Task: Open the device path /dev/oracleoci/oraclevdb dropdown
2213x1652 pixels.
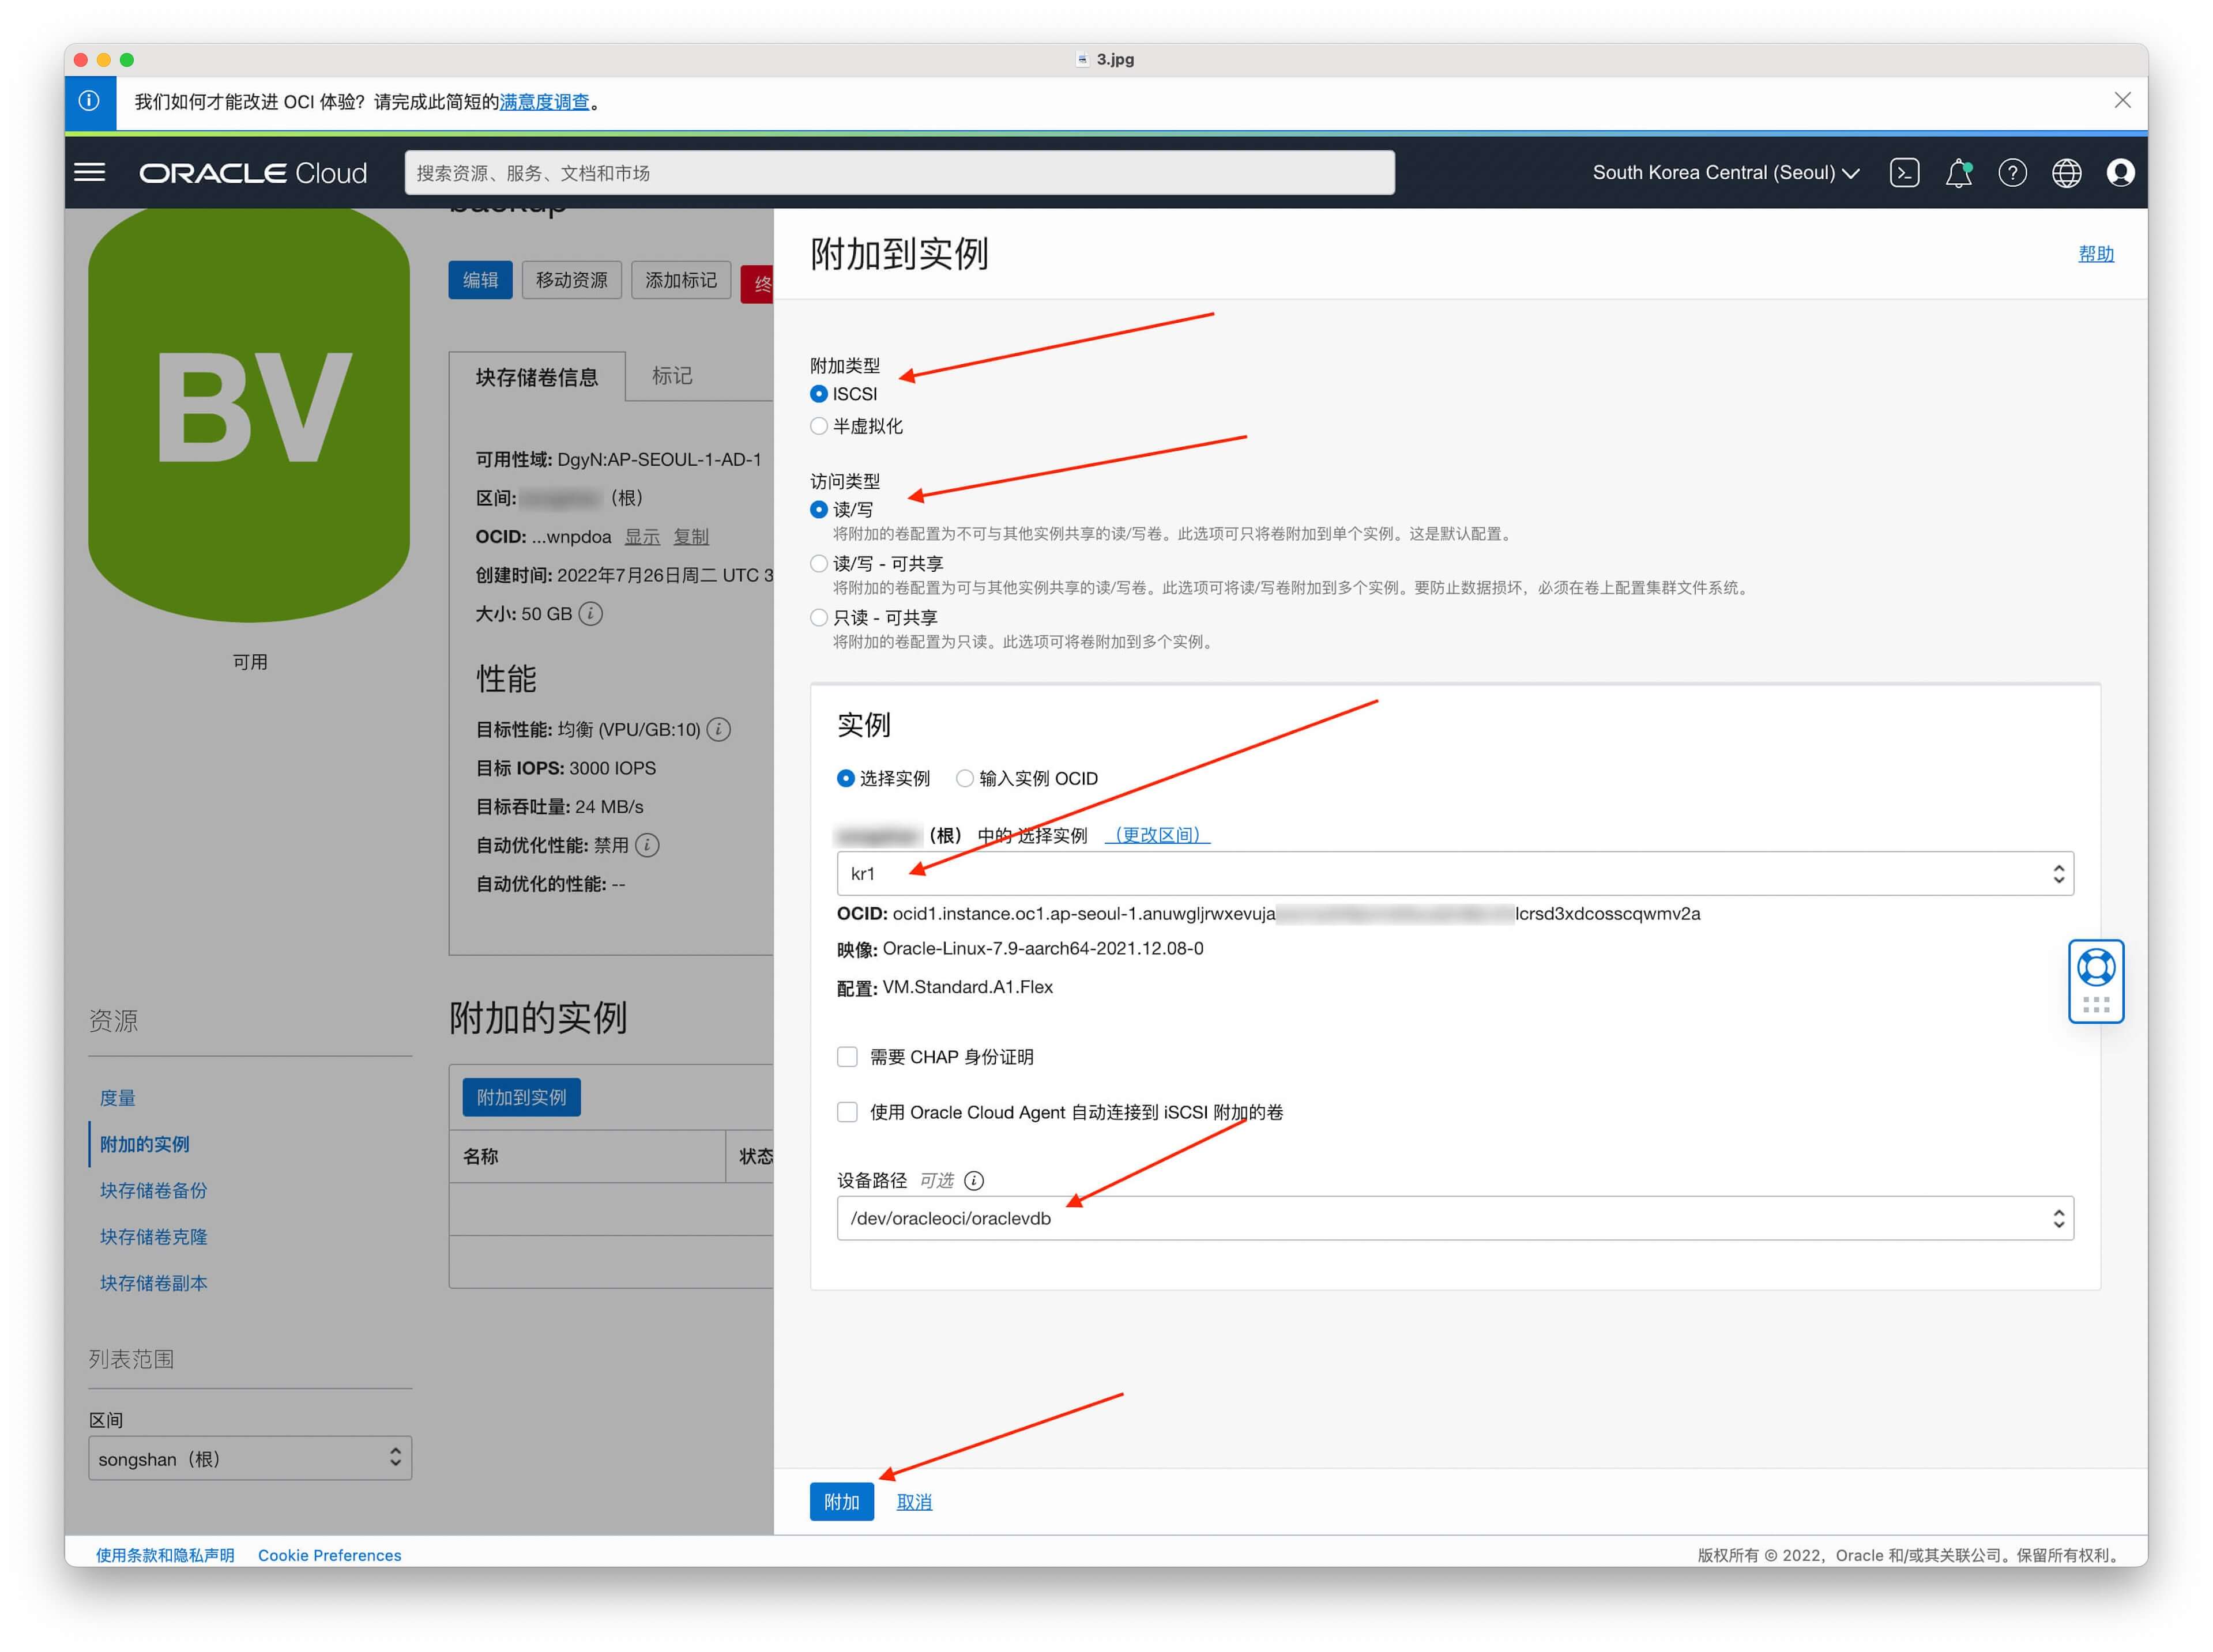Action: [x=1455, y=1218]
